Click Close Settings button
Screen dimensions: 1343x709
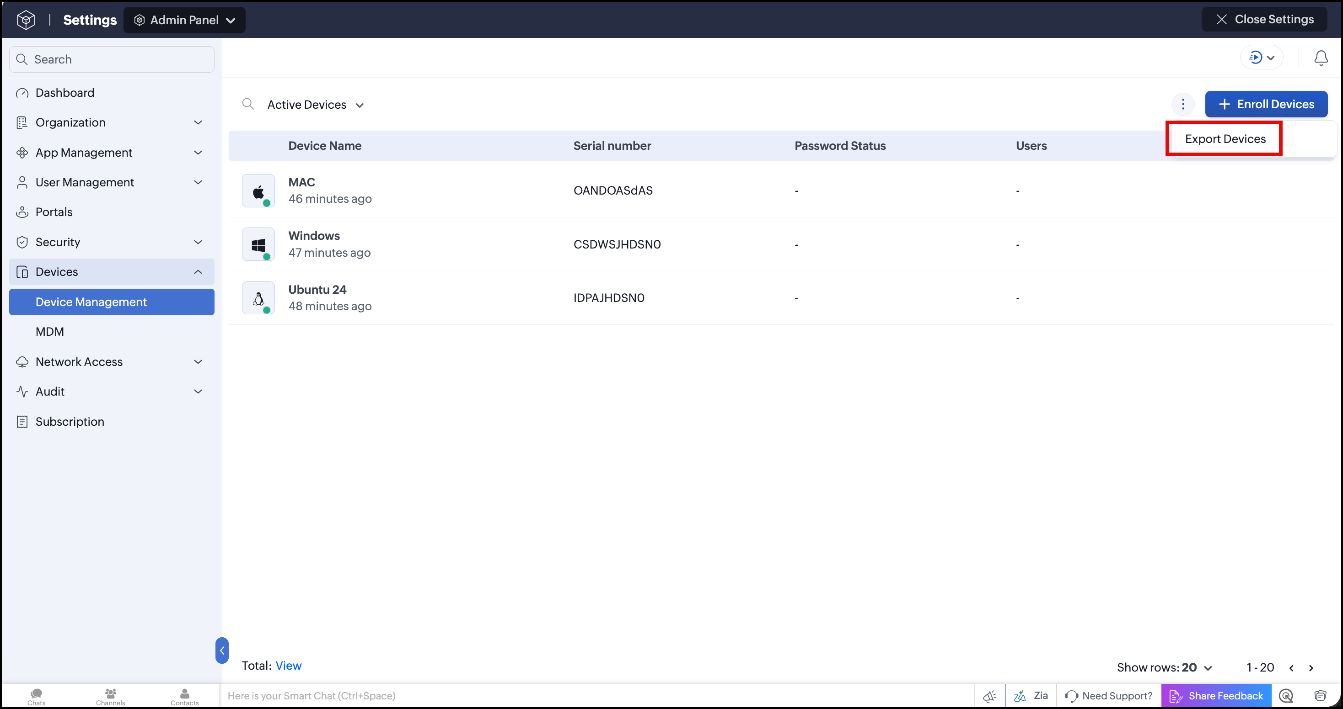pos(1264,19)
